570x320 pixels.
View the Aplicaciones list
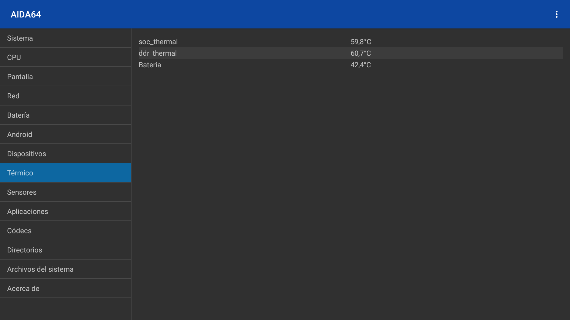click(65, 212)
